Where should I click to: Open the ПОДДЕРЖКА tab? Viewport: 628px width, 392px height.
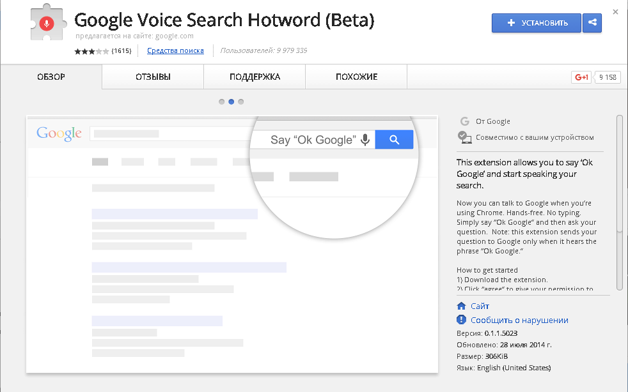(255, 77)
